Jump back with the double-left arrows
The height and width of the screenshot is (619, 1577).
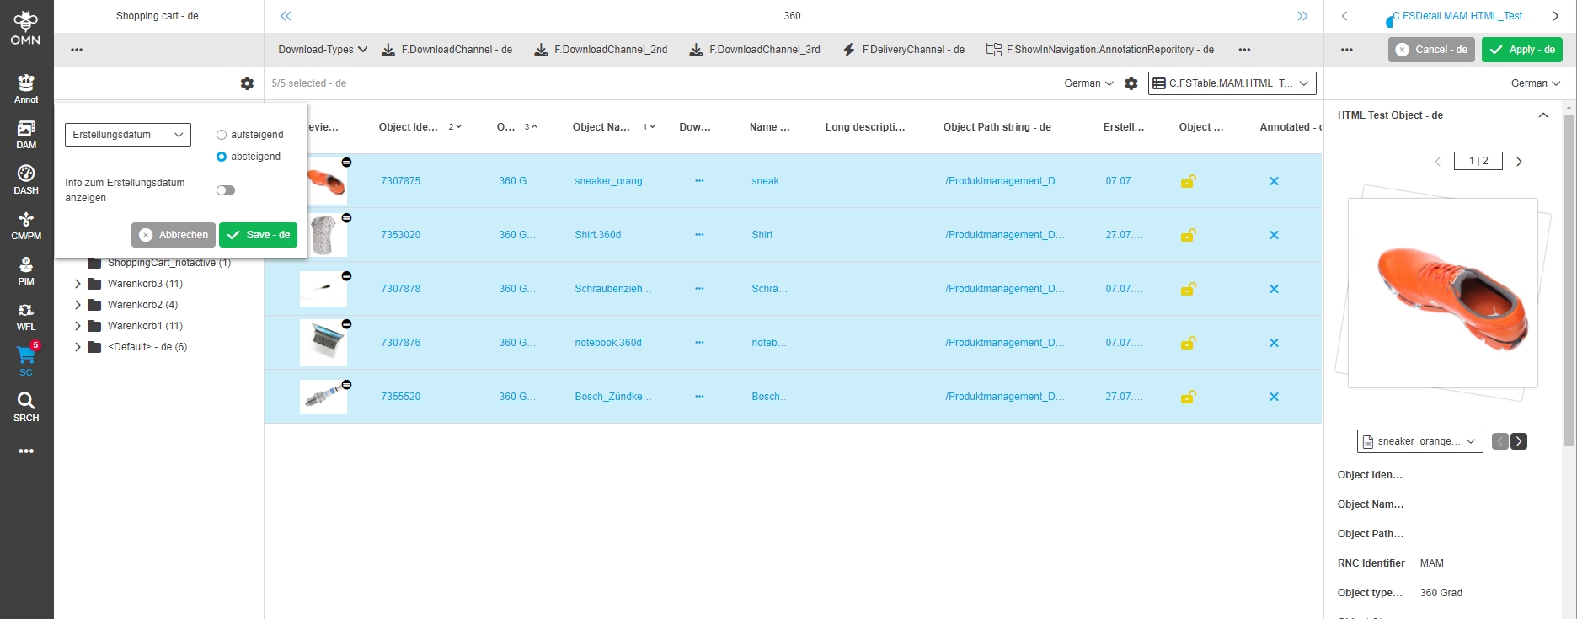(x=286, y=16)
